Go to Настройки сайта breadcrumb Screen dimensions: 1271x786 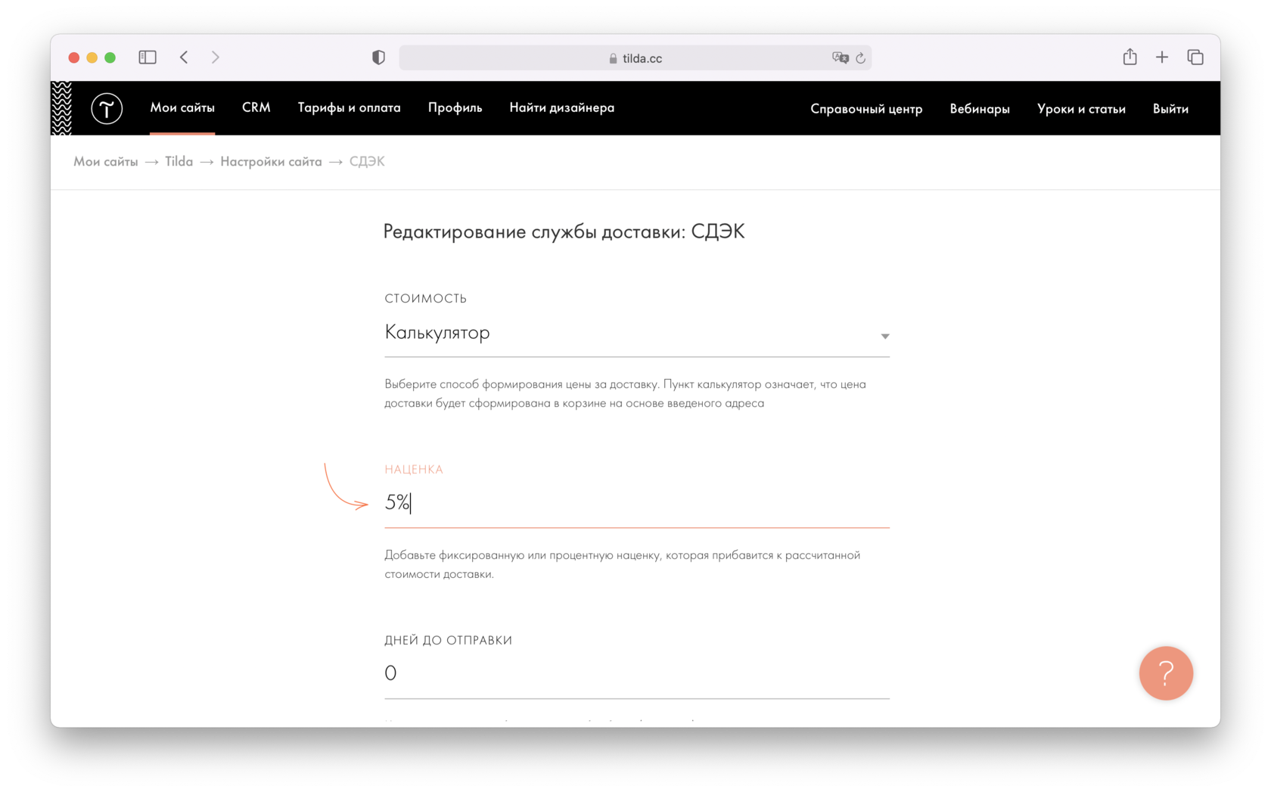pos(271,161)
